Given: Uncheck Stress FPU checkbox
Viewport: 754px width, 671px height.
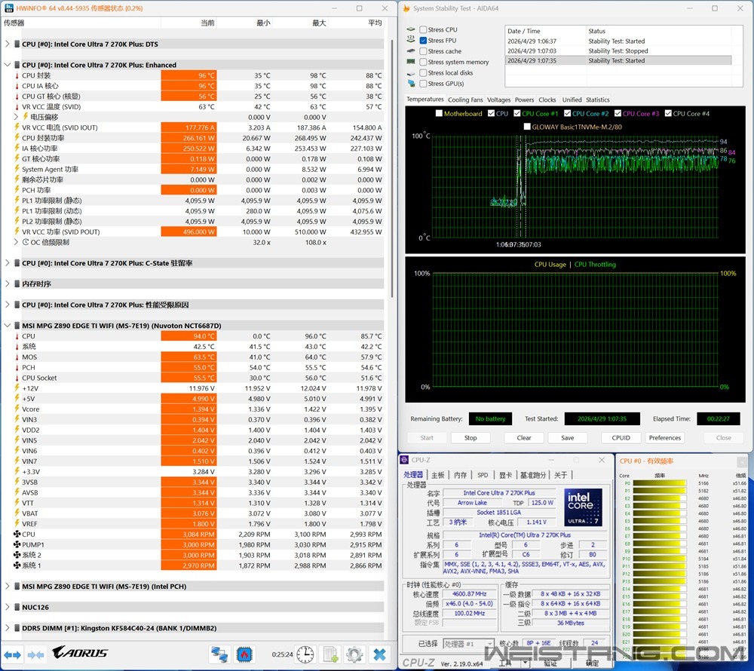Looking at the screenshot, I should (423, 41).
